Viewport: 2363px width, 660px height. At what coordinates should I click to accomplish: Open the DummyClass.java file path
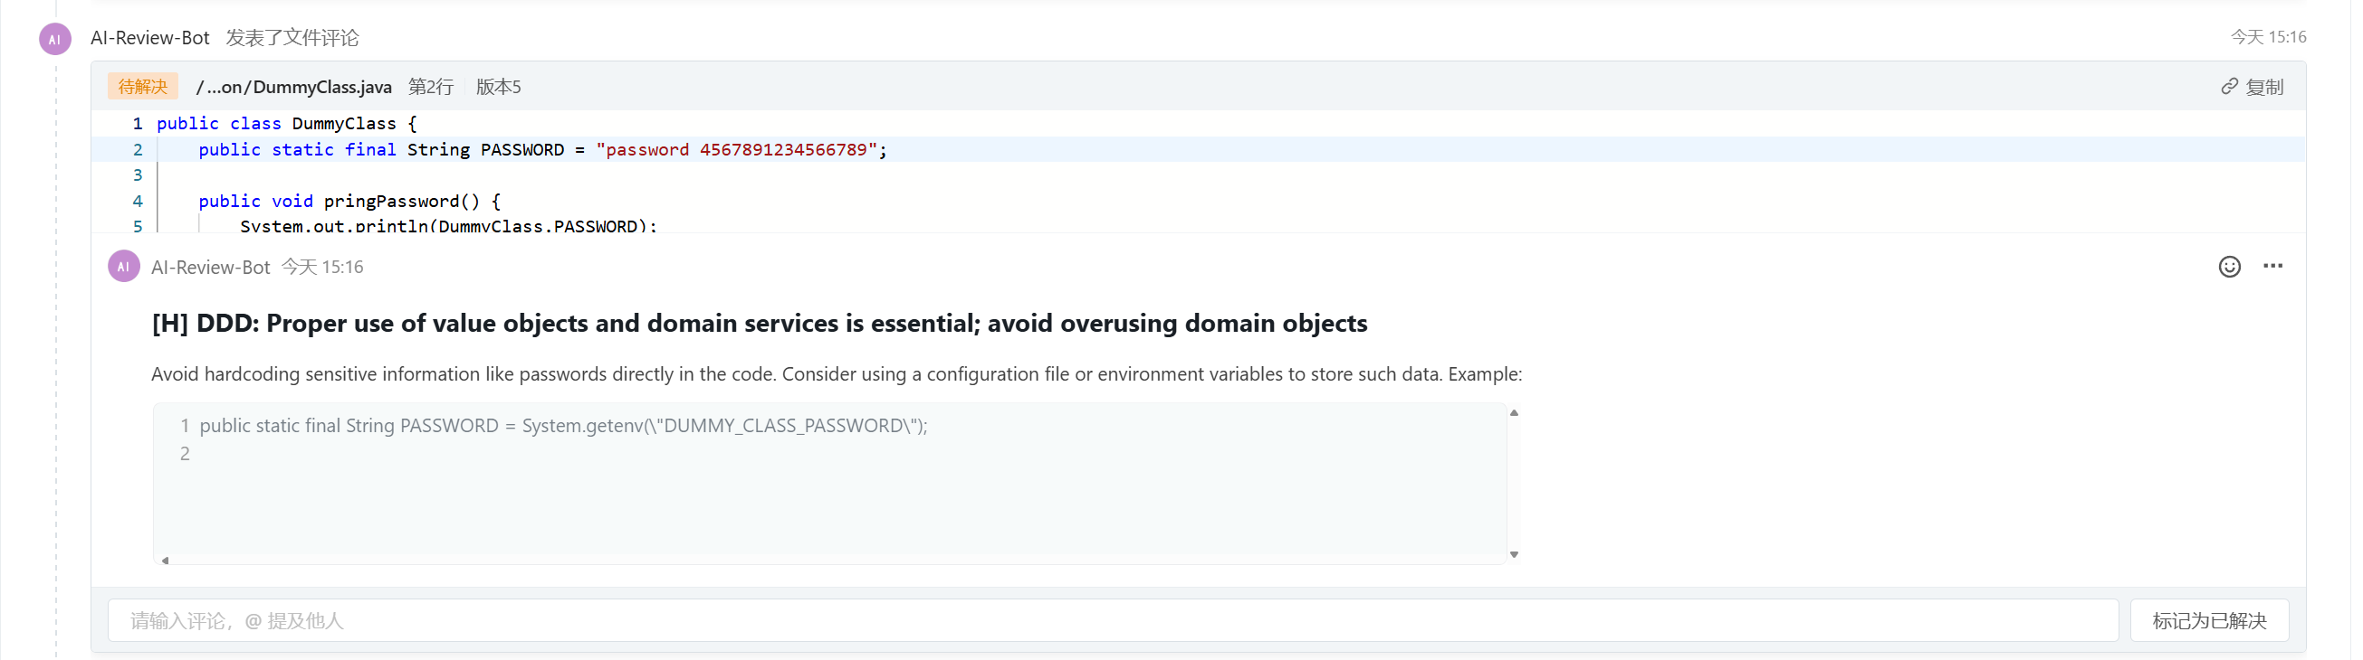point(293,87)
